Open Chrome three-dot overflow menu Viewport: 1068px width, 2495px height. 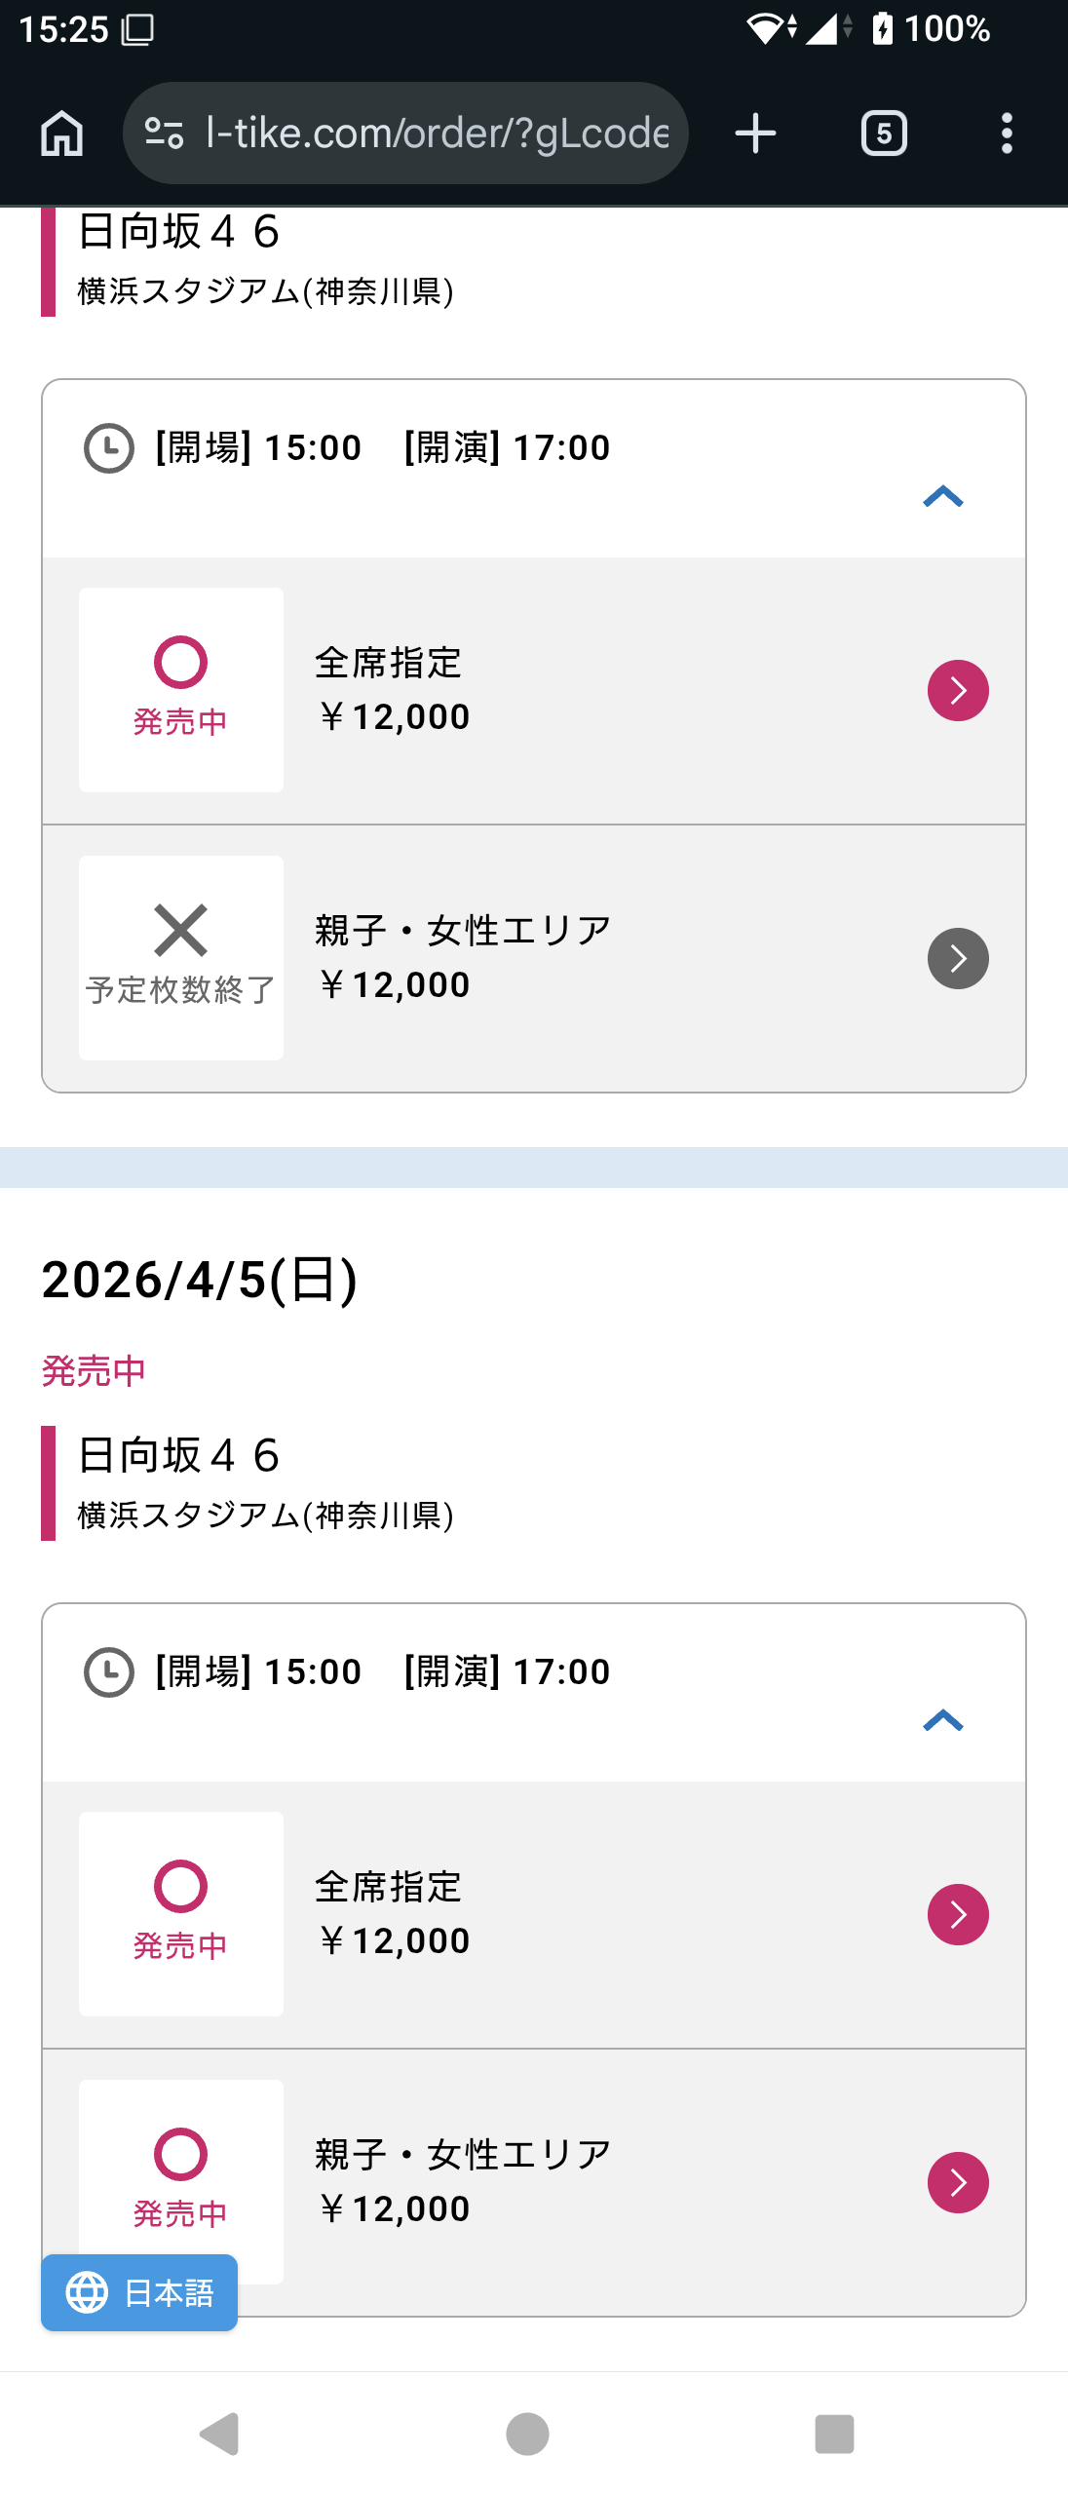coord(1007,134)
